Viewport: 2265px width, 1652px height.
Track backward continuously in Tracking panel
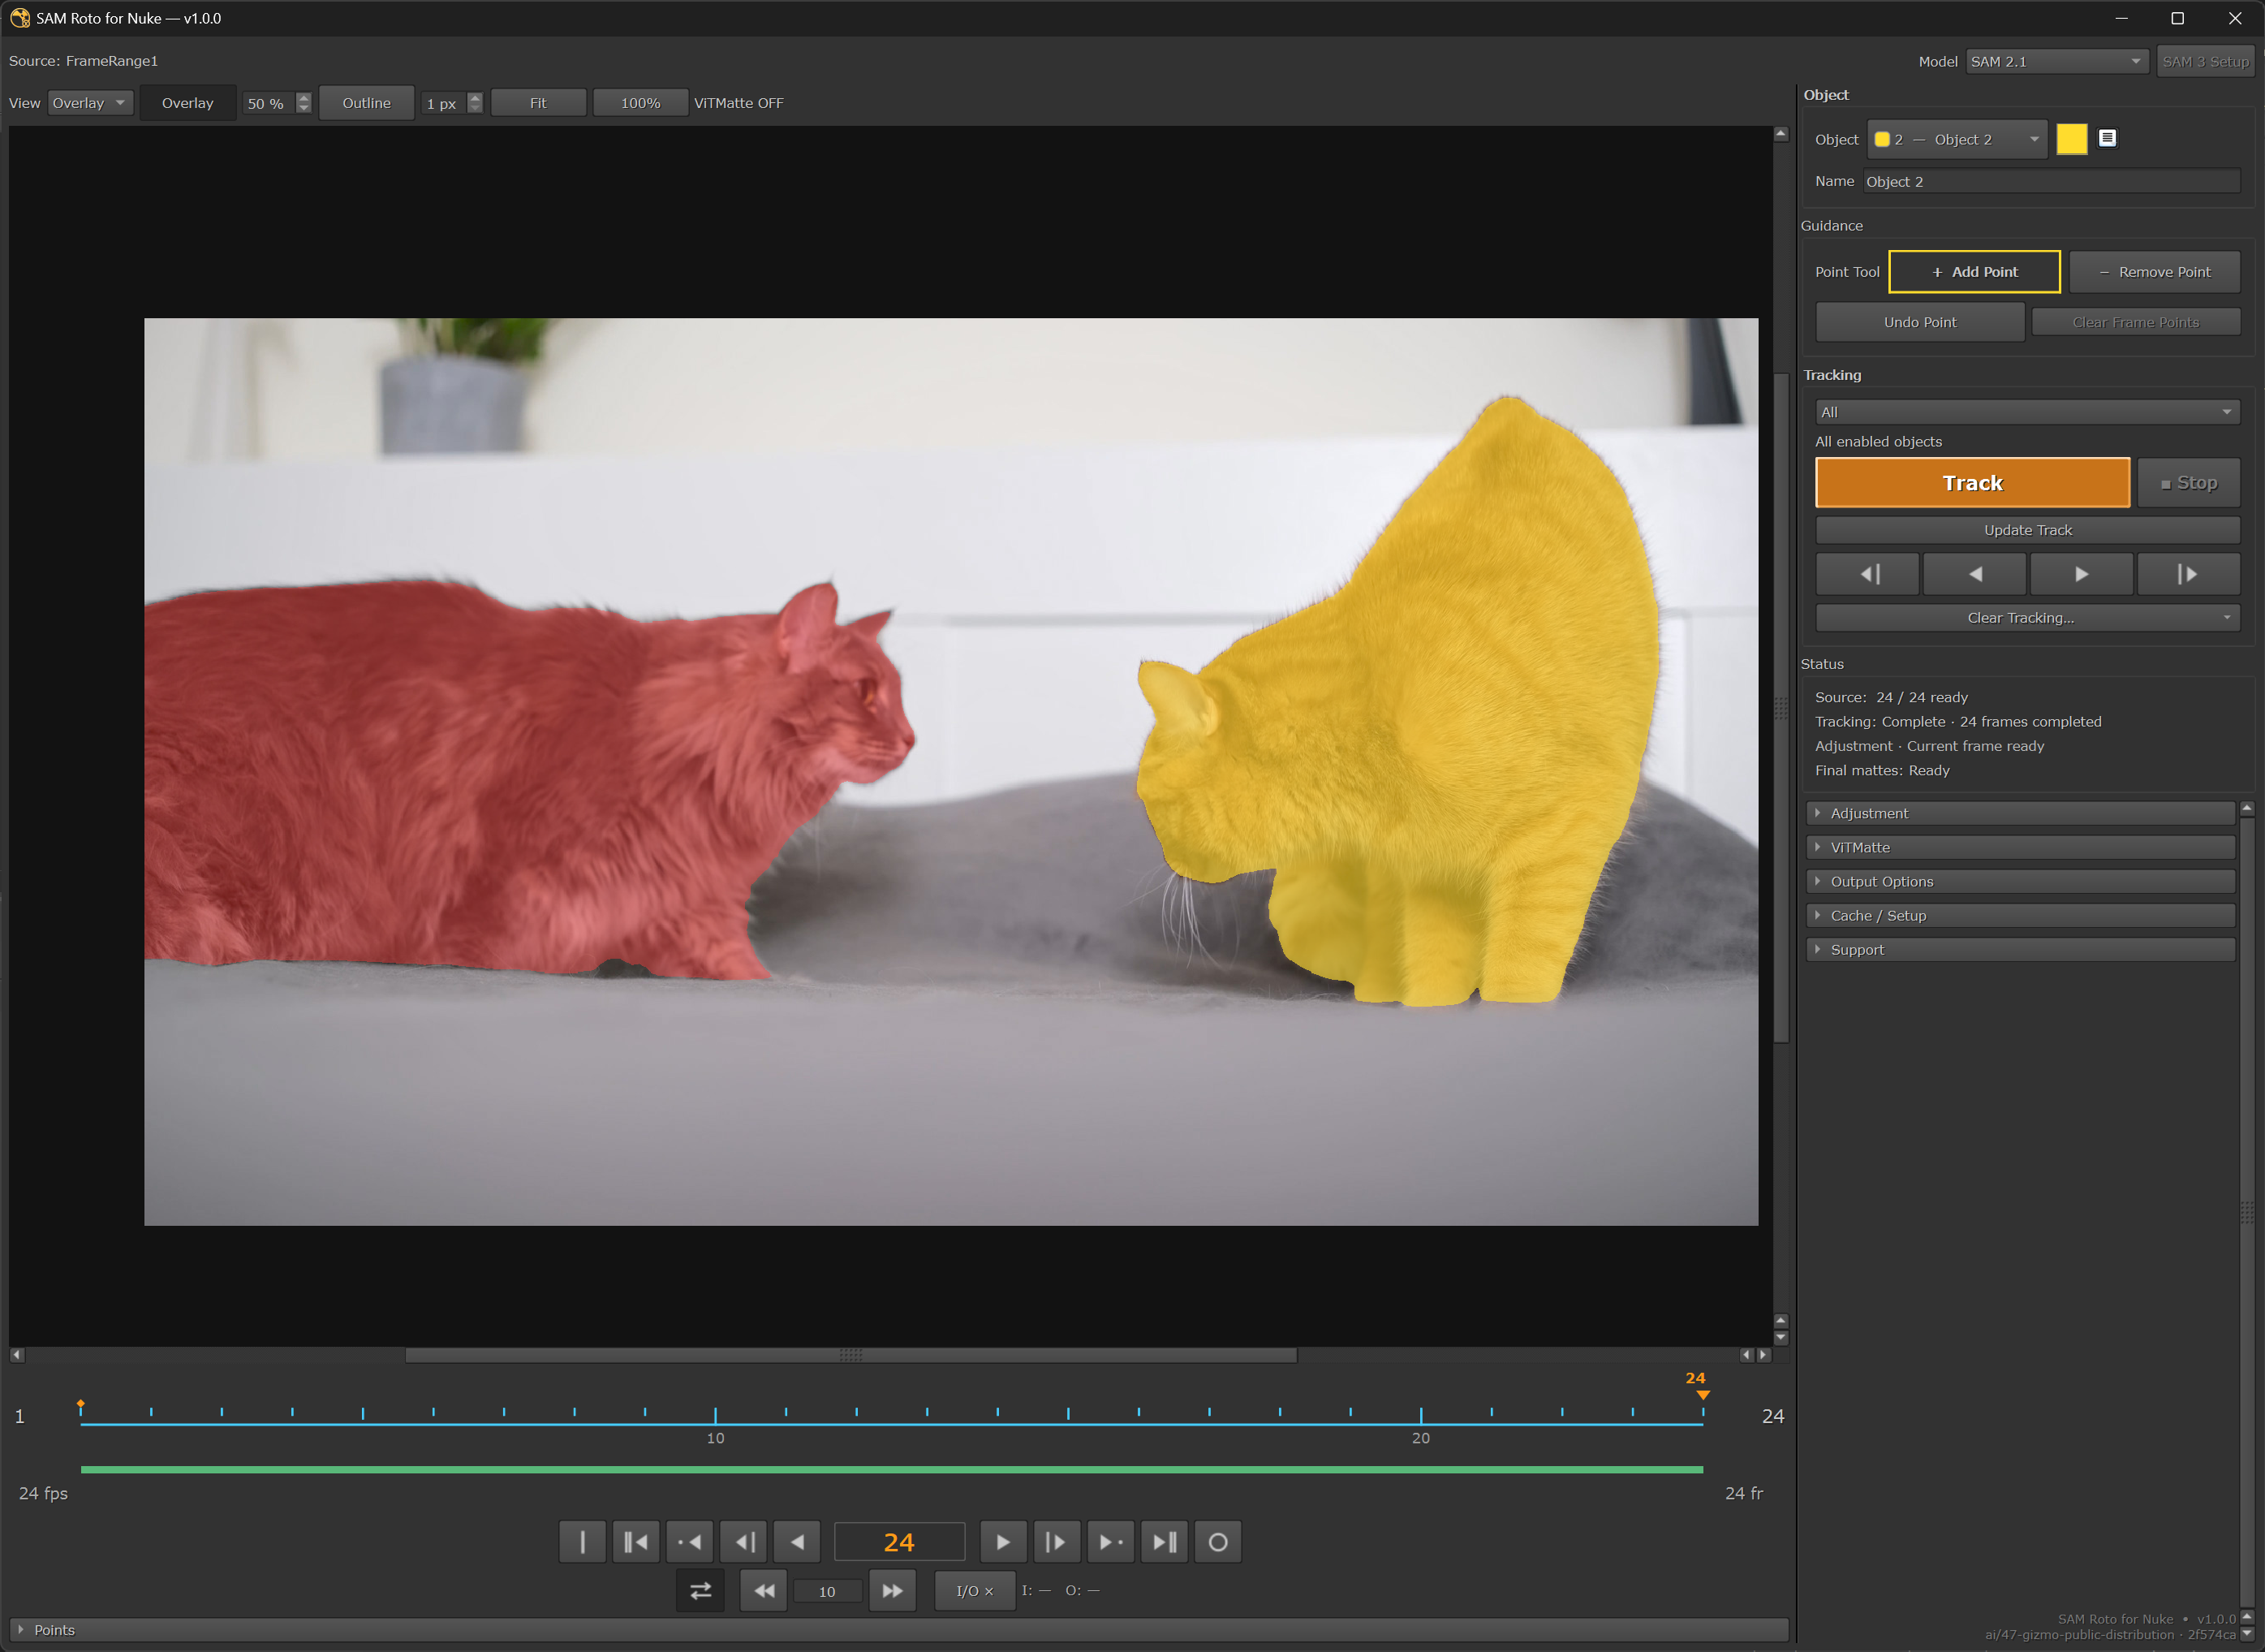tap(1975, 574)
